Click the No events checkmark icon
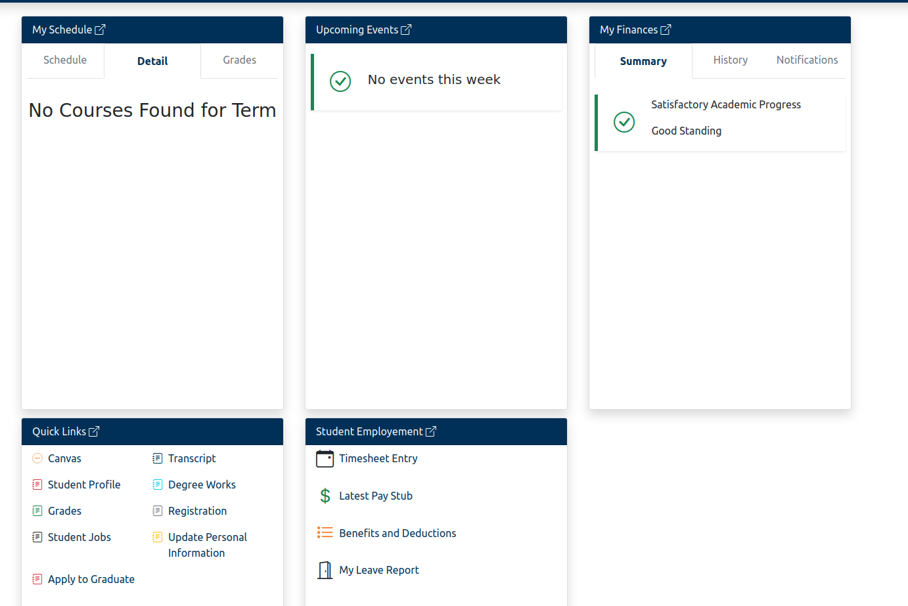Image resolution: width=908 pixels, height=606 pixels. click(x=340, y=81)
